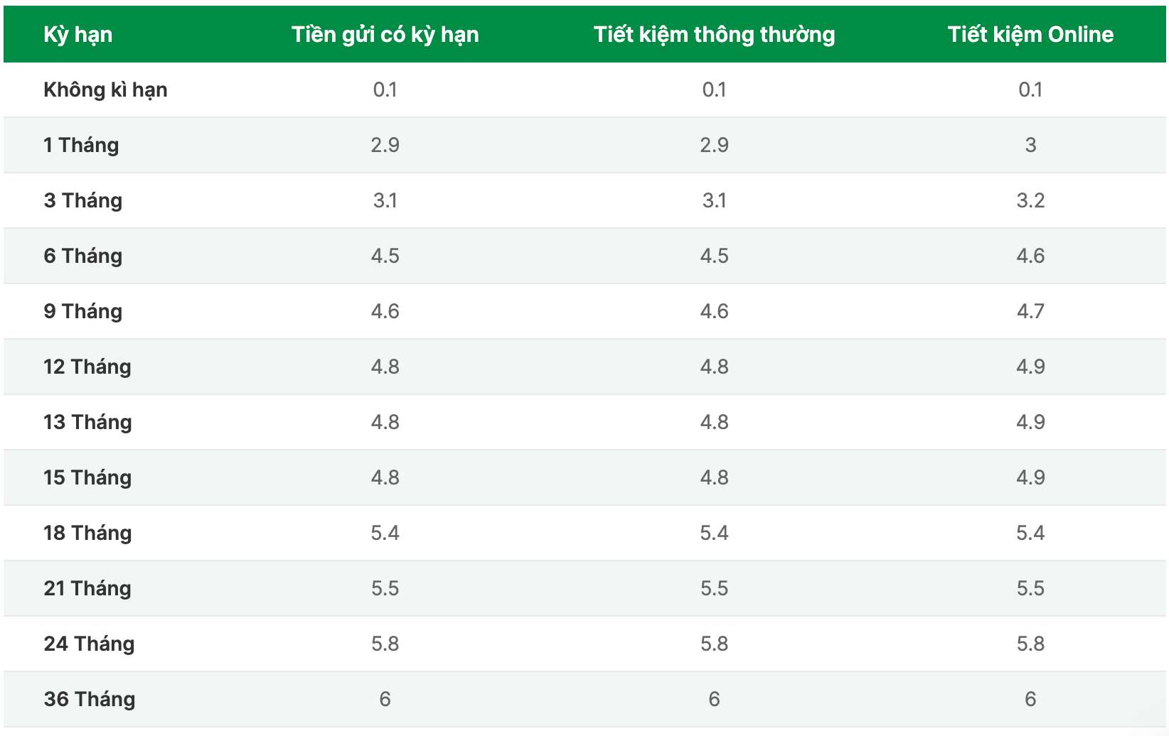Click the online rate 4.7 for 9 Tháng

[x=1030, y=311]
